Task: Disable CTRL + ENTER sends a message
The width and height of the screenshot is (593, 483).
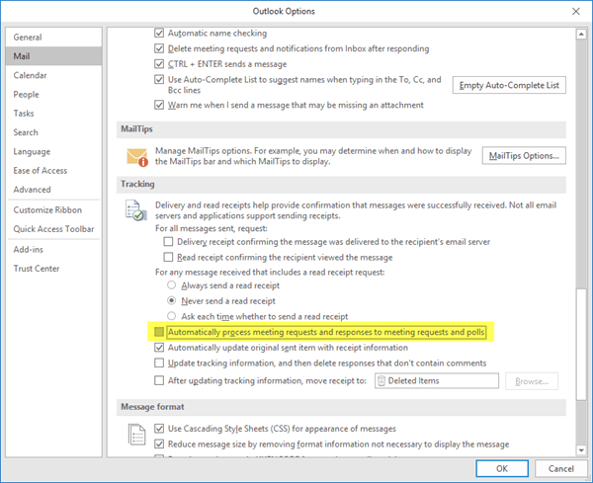Action: click(x=160, y=63)
